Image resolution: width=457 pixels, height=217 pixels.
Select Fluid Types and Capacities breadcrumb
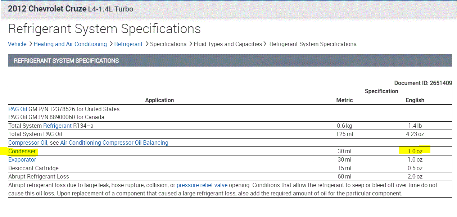(228, 44)
